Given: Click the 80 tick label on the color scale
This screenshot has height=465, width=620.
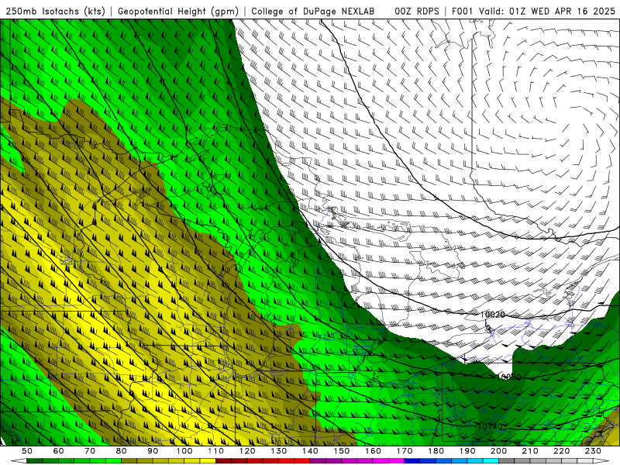Looking at the screenshot, I should (x=121, y=451).
